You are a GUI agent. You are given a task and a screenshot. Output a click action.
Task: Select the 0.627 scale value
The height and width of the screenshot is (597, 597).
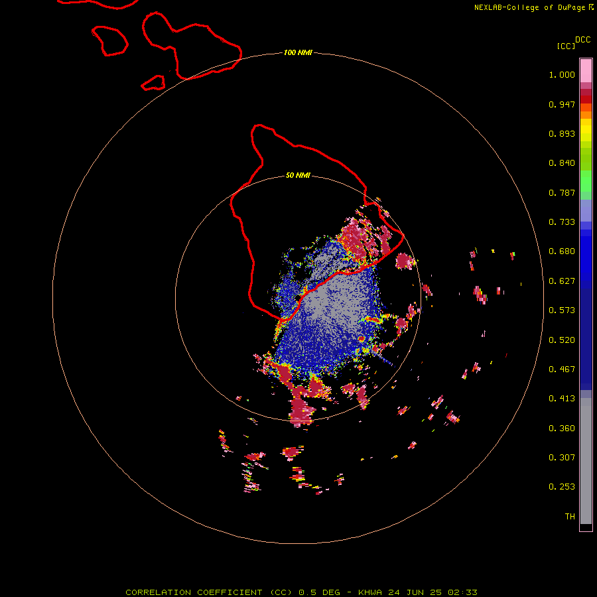(x=562, y=281)
